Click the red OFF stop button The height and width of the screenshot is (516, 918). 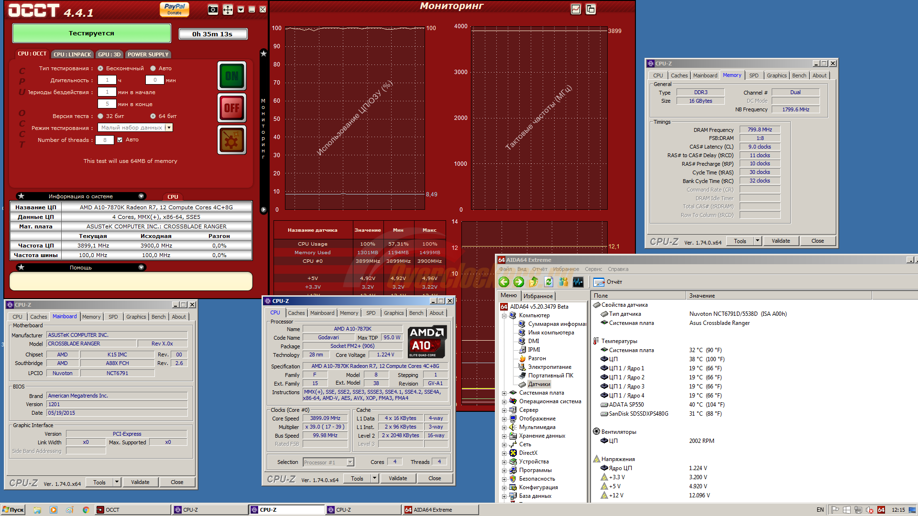pyautogui.click(x=232, y=108)
